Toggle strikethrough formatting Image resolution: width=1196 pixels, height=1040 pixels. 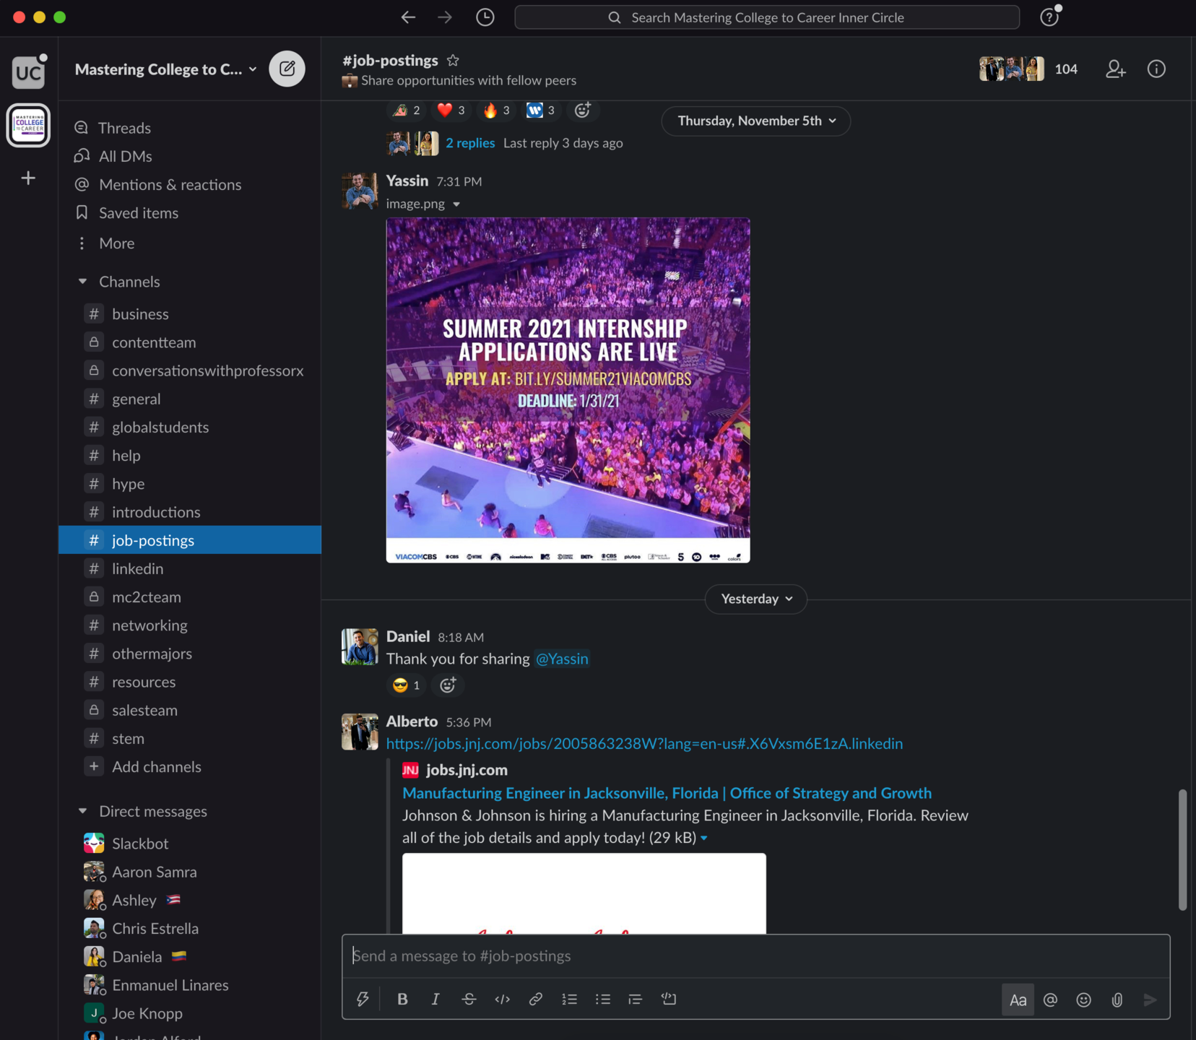coord(469,1000)
